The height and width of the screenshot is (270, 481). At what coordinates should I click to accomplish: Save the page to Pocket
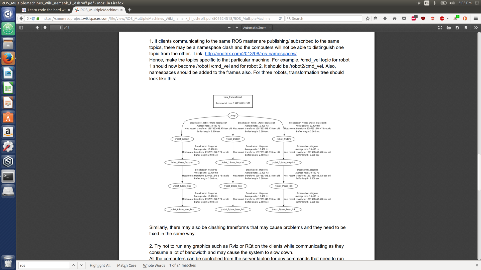click(x=404, y=18)
